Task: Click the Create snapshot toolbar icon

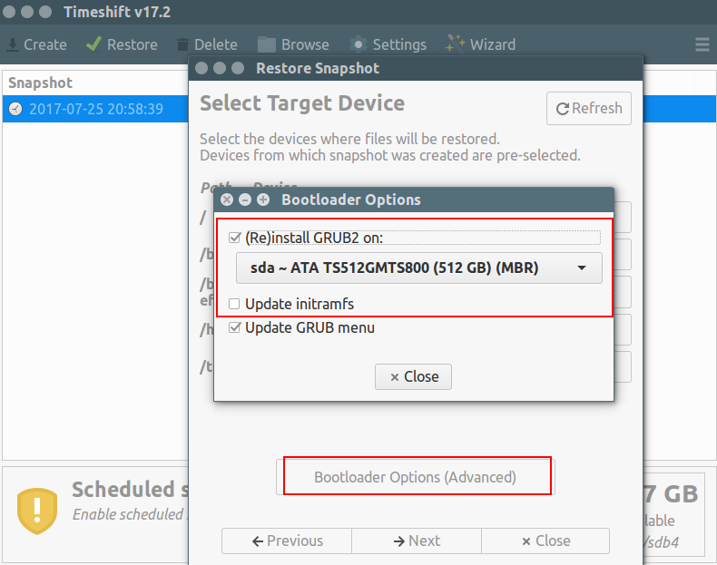Action: tap(14, 44)
